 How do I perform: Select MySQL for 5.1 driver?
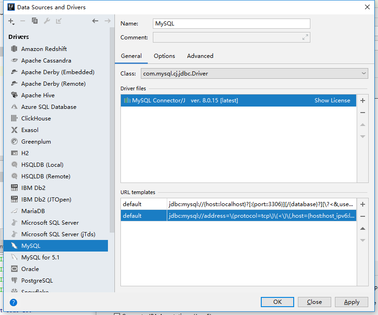tap(56, 257)
